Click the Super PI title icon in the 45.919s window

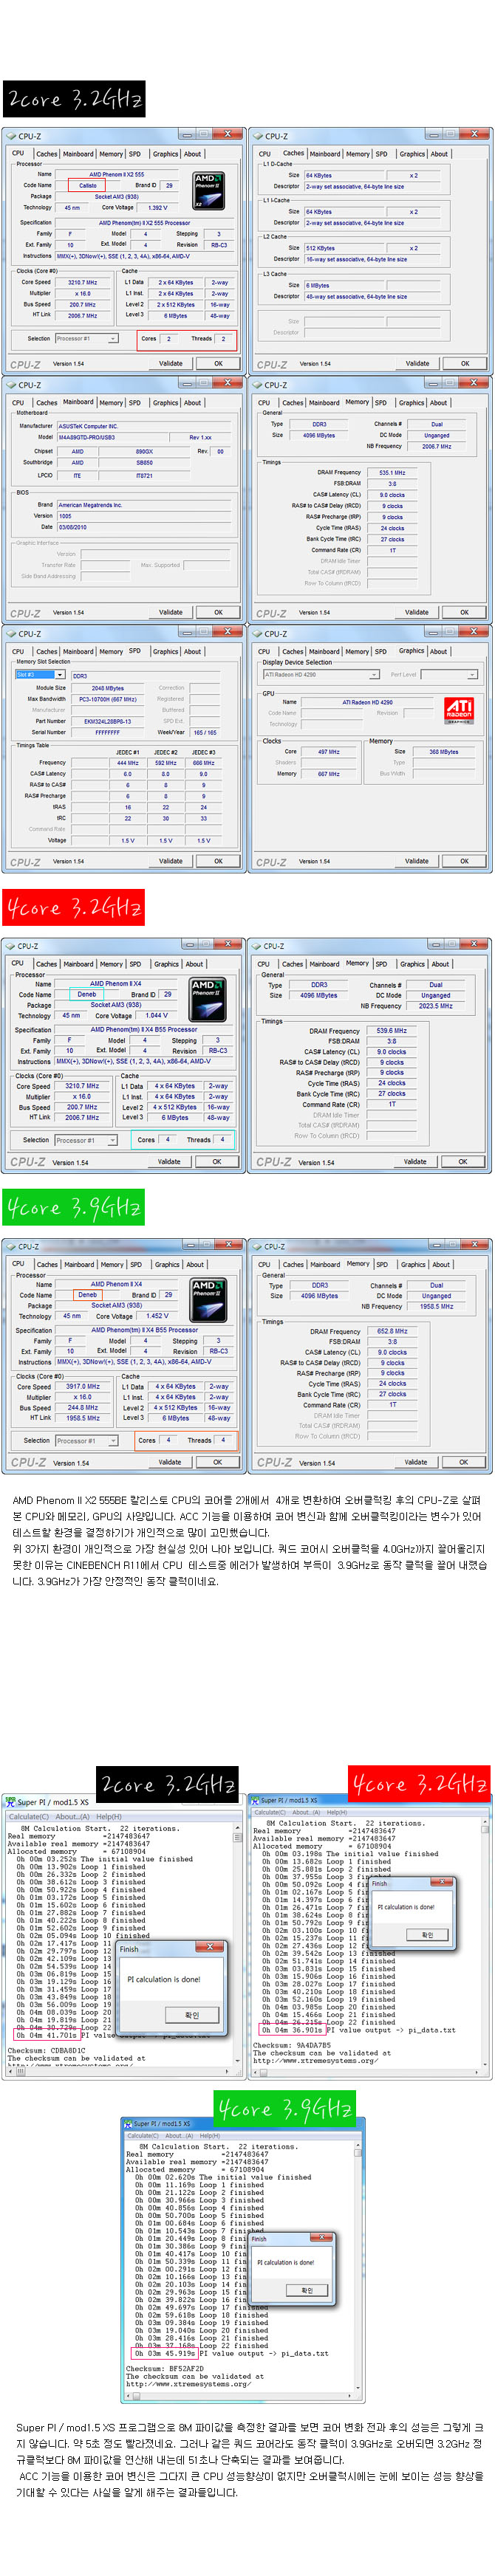(129, 2124)
